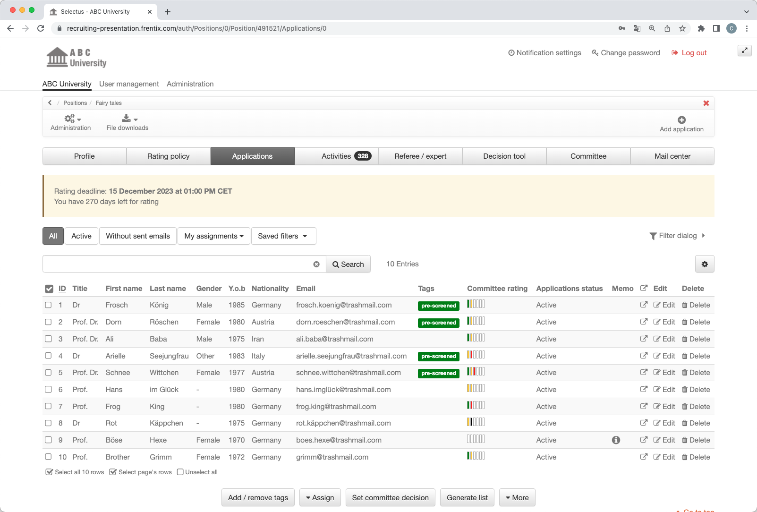Click the Log out link

tap(689, 53)
